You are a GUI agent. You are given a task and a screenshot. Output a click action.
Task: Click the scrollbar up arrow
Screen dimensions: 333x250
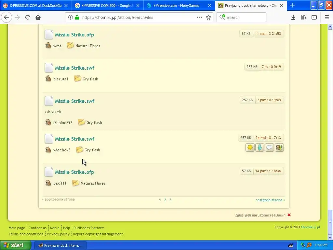(x=330, y=27)
